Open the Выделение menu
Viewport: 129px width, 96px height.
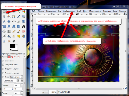pos(51,11)
